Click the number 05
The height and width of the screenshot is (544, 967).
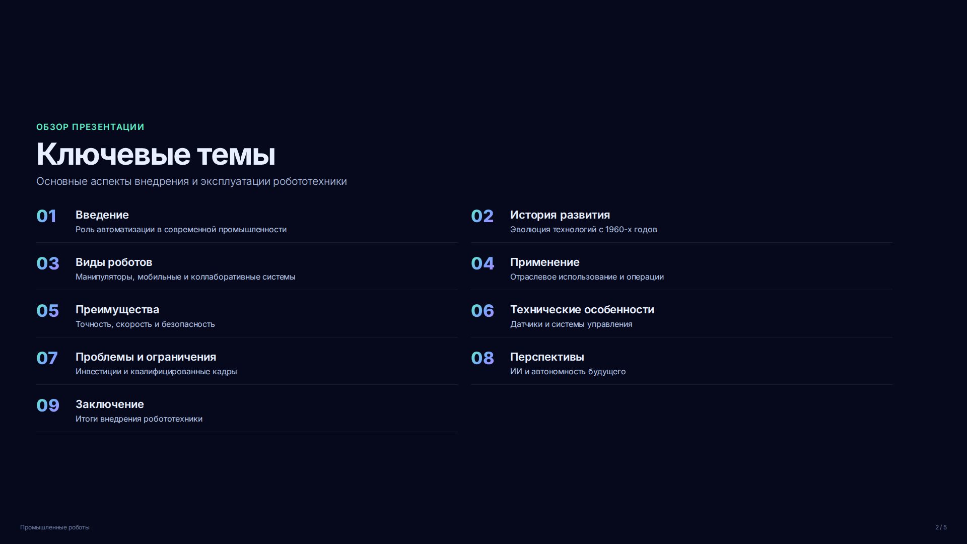click(x=48, y=311)
